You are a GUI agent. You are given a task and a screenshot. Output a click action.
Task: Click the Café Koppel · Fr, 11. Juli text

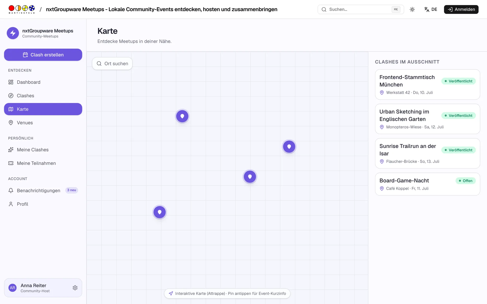coord(407,188)
